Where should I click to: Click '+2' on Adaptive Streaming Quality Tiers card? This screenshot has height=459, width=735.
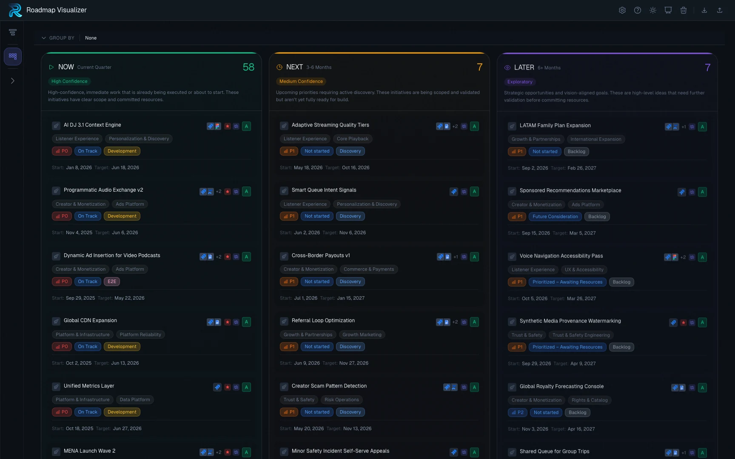(x=455, y=126)
